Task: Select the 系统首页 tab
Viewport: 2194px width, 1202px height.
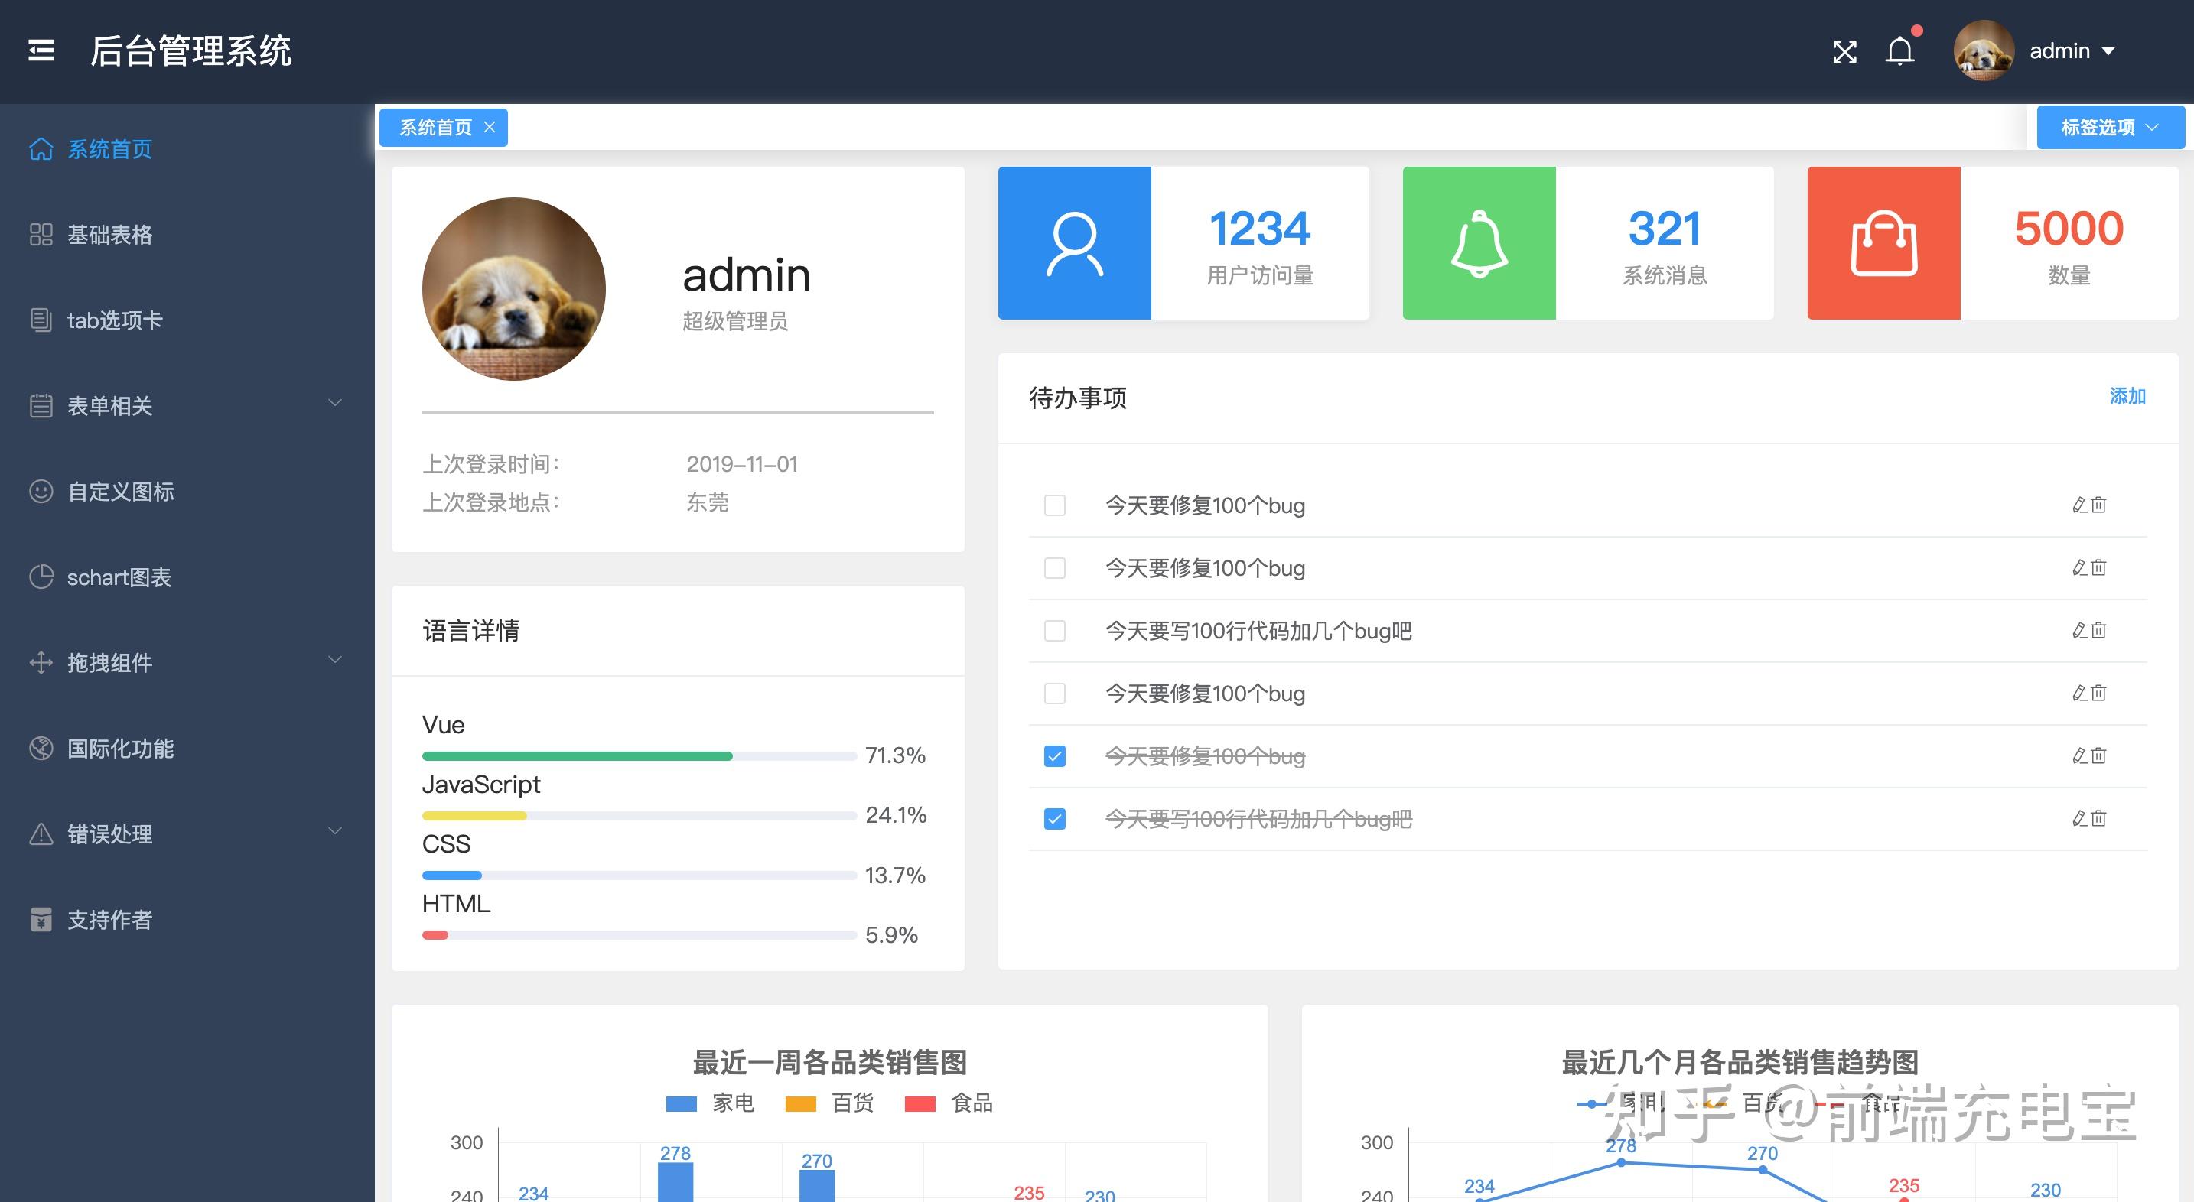Action: (x=436, y=127)
